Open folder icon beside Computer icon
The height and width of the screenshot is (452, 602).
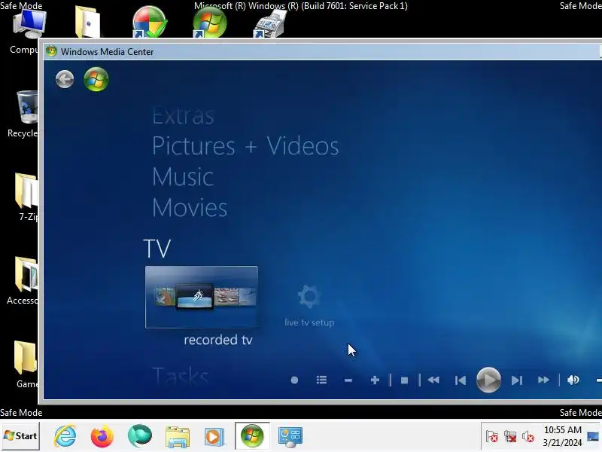87,22
